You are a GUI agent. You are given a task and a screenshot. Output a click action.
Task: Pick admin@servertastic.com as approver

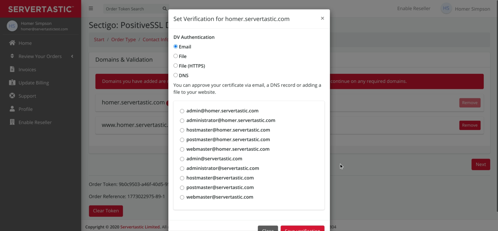[182, 159]
